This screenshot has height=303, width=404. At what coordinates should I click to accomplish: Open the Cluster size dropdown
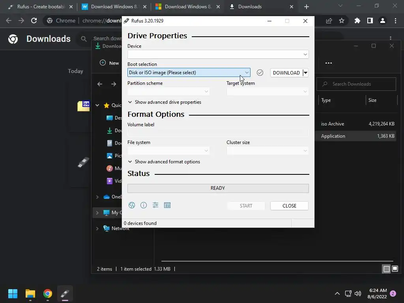[267, 150]
